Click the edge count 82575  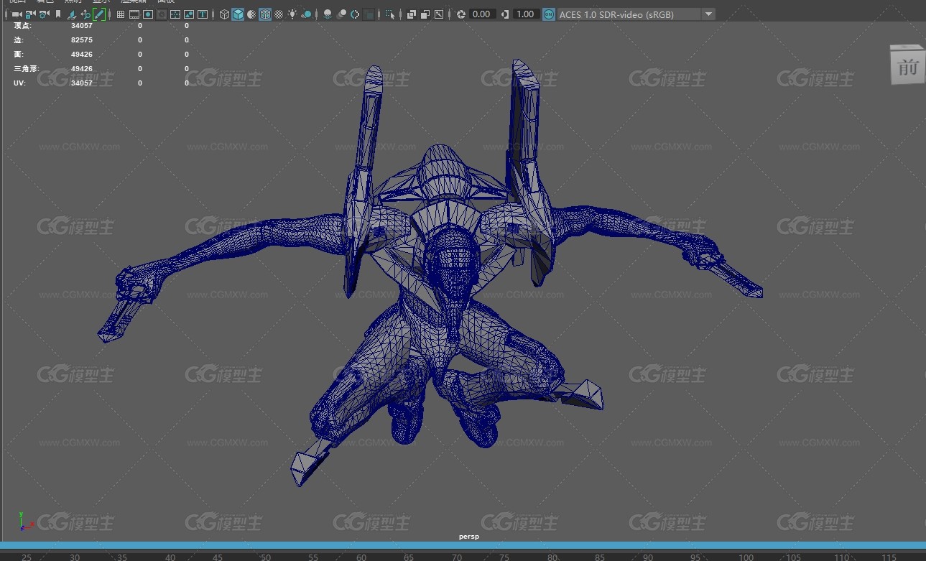[x=81, y=40]
